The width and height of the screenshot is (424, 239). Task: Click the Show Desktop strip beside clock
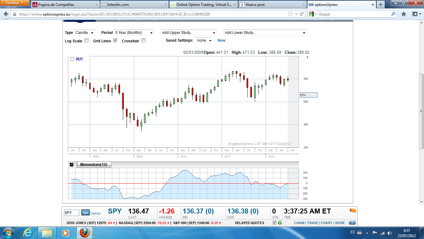422,233
